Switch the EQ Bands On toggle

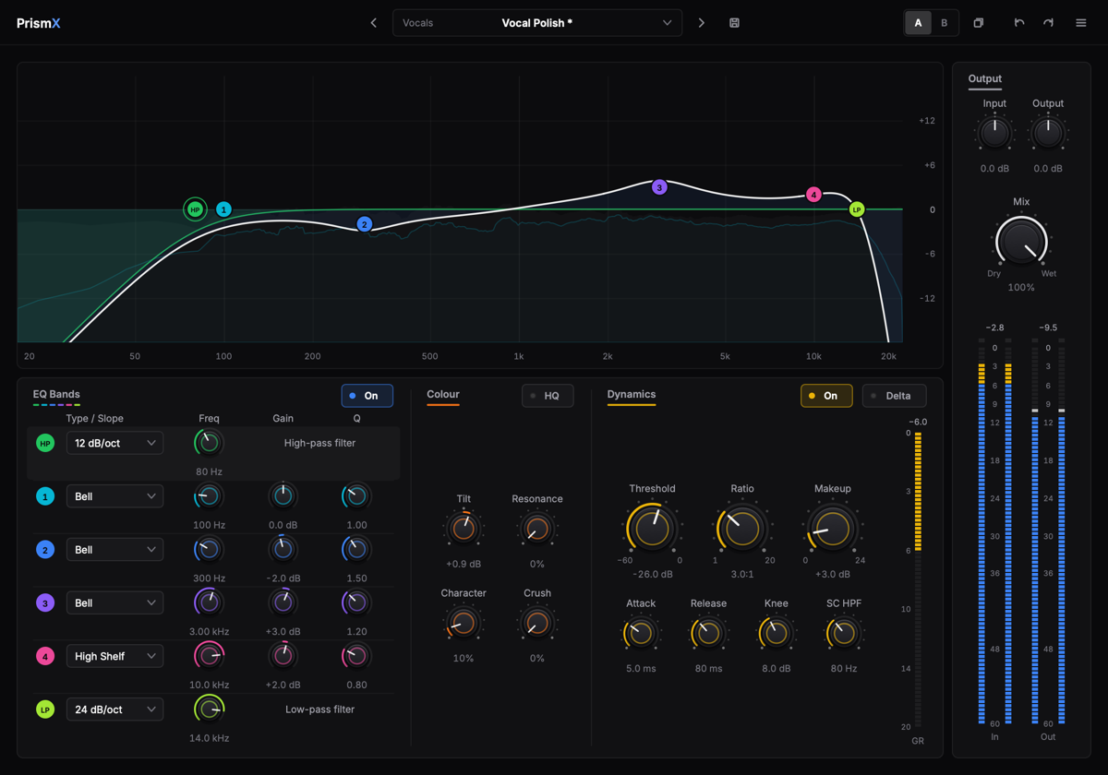pyautogui.click(x=367, y=396)
